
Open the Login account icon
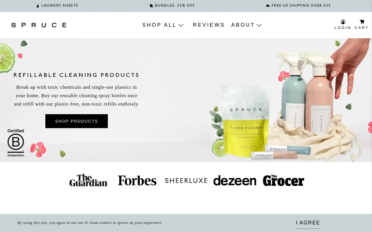(343, 22)
